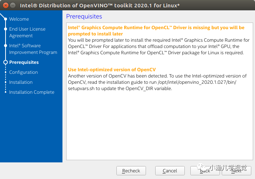Image resolution: width=255 pixels, height=179 pixels.
Task: Click the Intel-optimized OpenCV heading
Action: point(112,69)
